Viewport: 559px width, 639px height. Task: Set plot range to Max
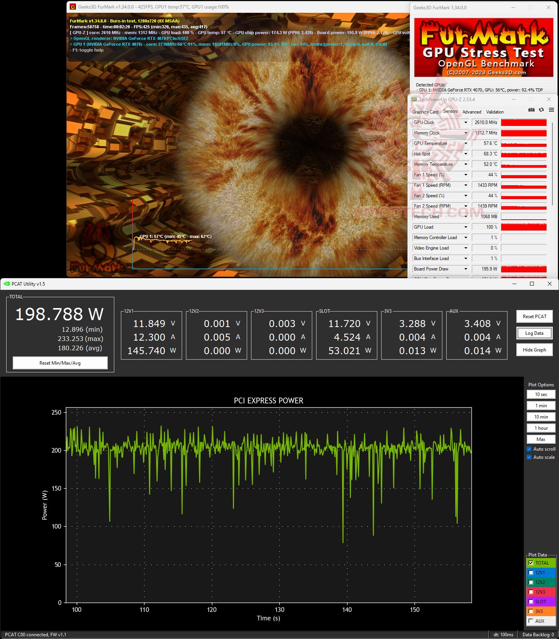[x=541, y=439]
